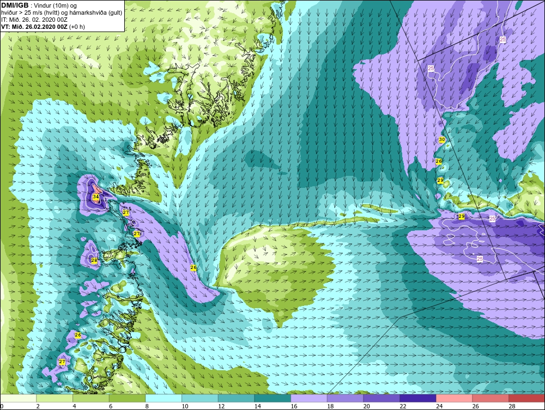Pick the legend swatch between 16 and 18
This screenshot has width=545, height=410.
click(308, 398)
